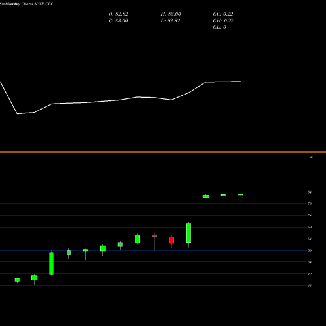
Task: Select the close price 'C: 83.00' value
Action: pos(118,21)
